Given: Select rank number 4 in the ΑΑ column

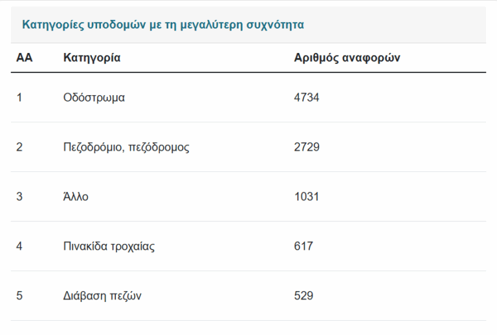Looking at the screenshot, I should coord(19,246).
